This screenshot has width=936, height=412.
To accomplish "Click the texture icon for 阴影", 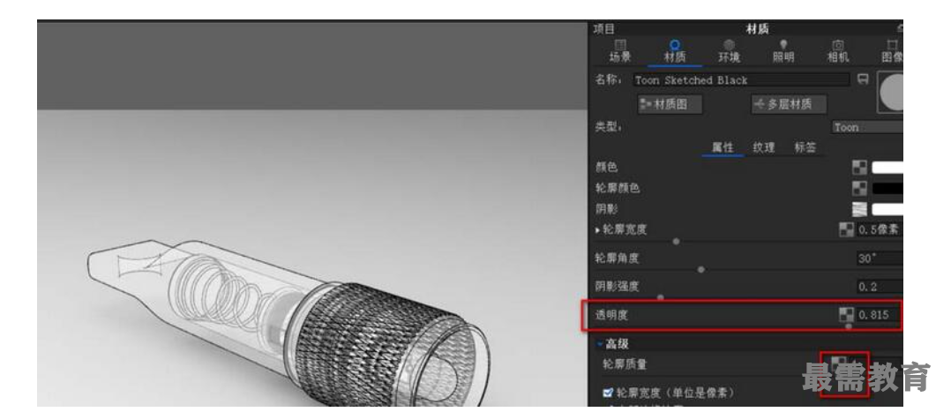I will (859, 209).
